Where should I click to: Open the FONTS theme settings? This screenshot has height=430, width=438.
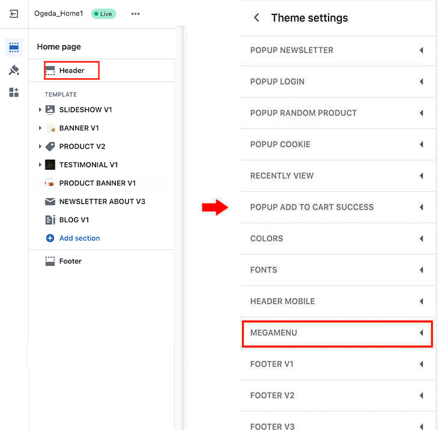pos(264,270)
